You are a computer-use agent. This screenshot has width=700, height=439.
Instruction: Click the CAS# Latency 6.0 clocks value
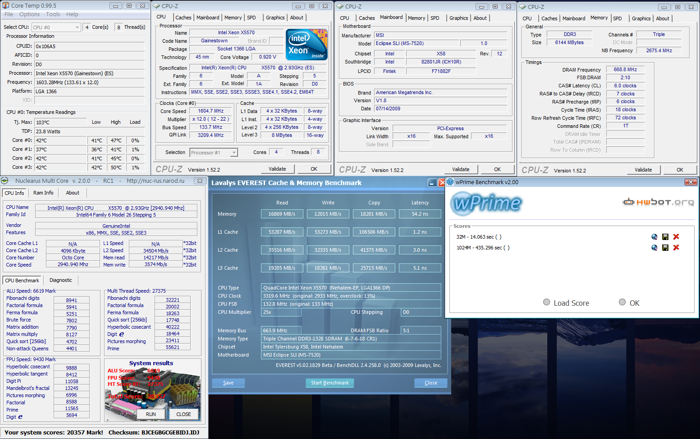pos(625,86)
